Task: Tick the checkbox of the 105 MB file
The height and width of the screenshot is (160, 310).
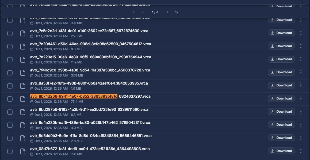Action: point(10,20)
